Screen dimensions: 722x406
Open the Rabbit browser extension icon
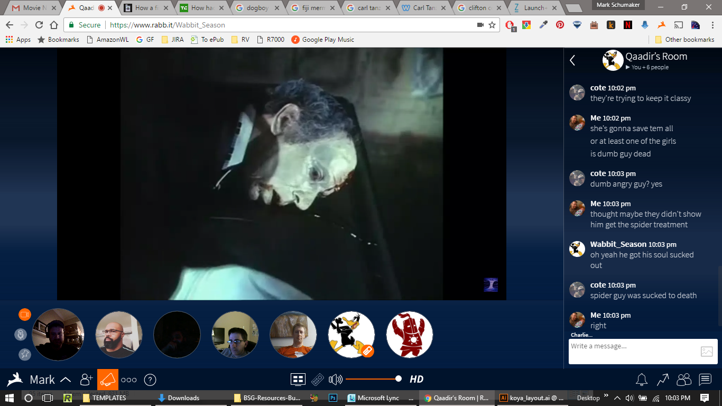pos(661,25)
